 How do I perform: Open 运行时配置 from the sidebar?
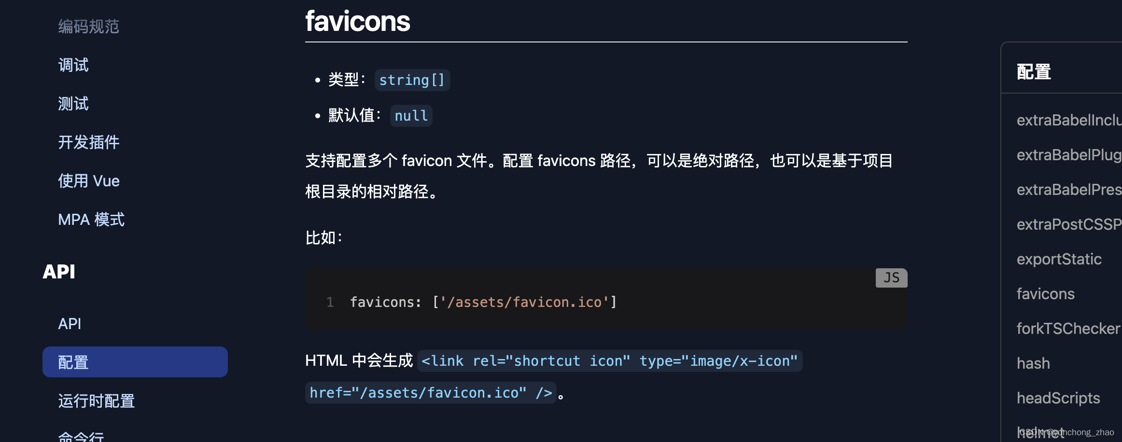(x=96, y=401)
